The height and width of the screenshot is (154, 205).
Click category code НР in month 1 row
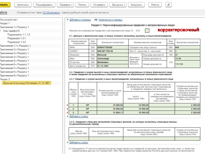click(88, 105)
